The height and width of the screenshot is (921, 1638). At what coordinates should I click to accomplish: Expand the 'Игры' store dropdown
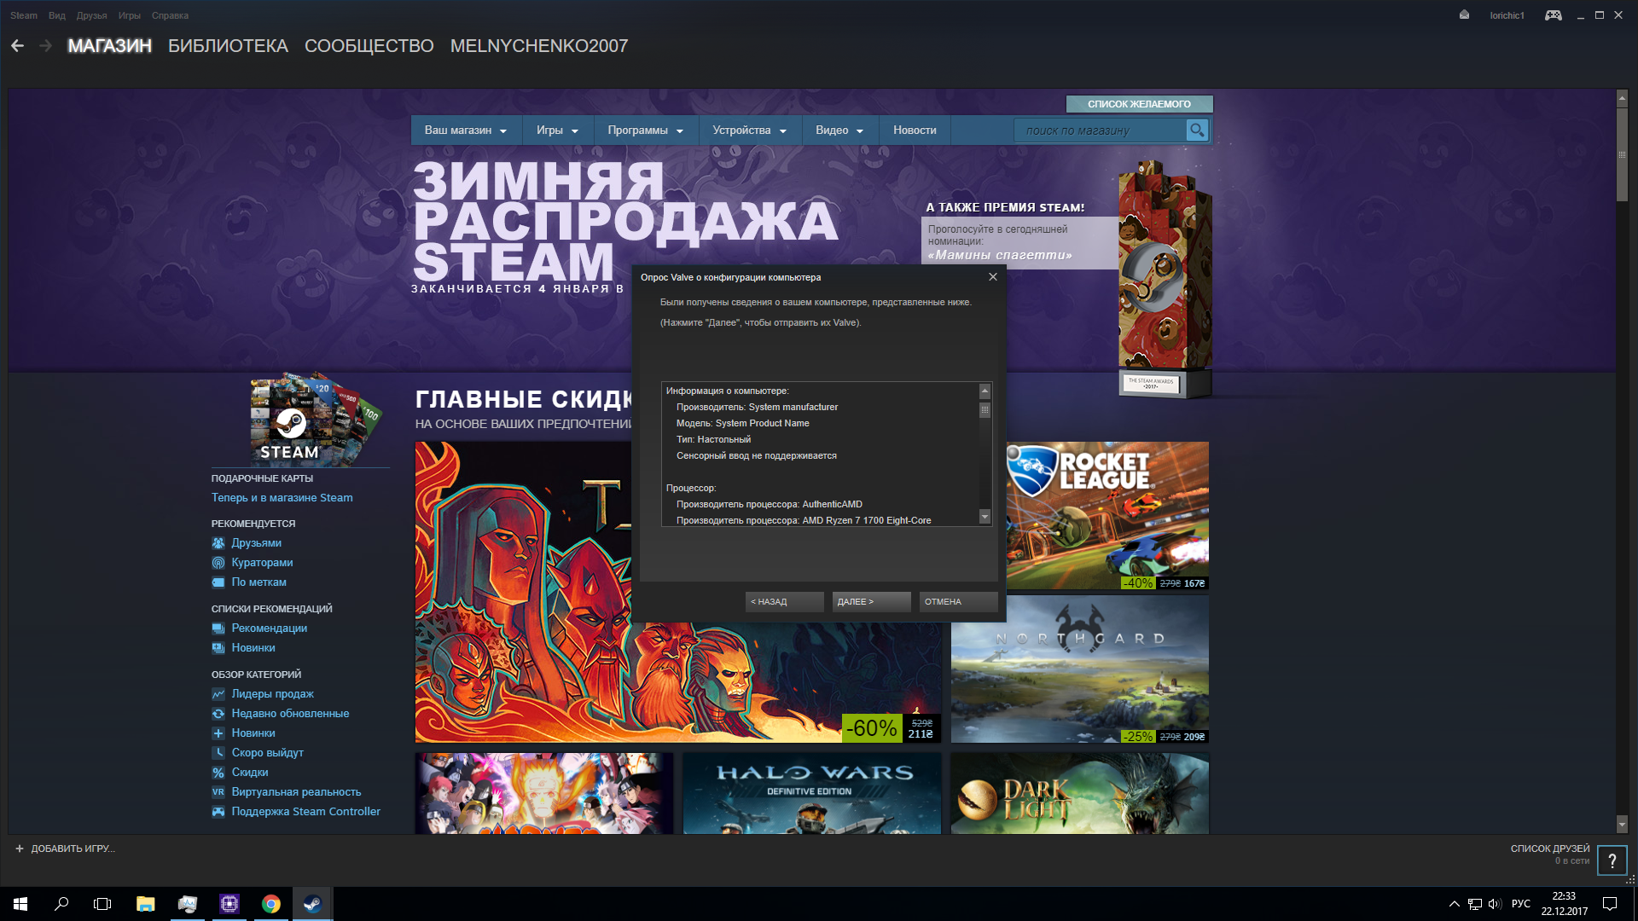click(557, 130)
